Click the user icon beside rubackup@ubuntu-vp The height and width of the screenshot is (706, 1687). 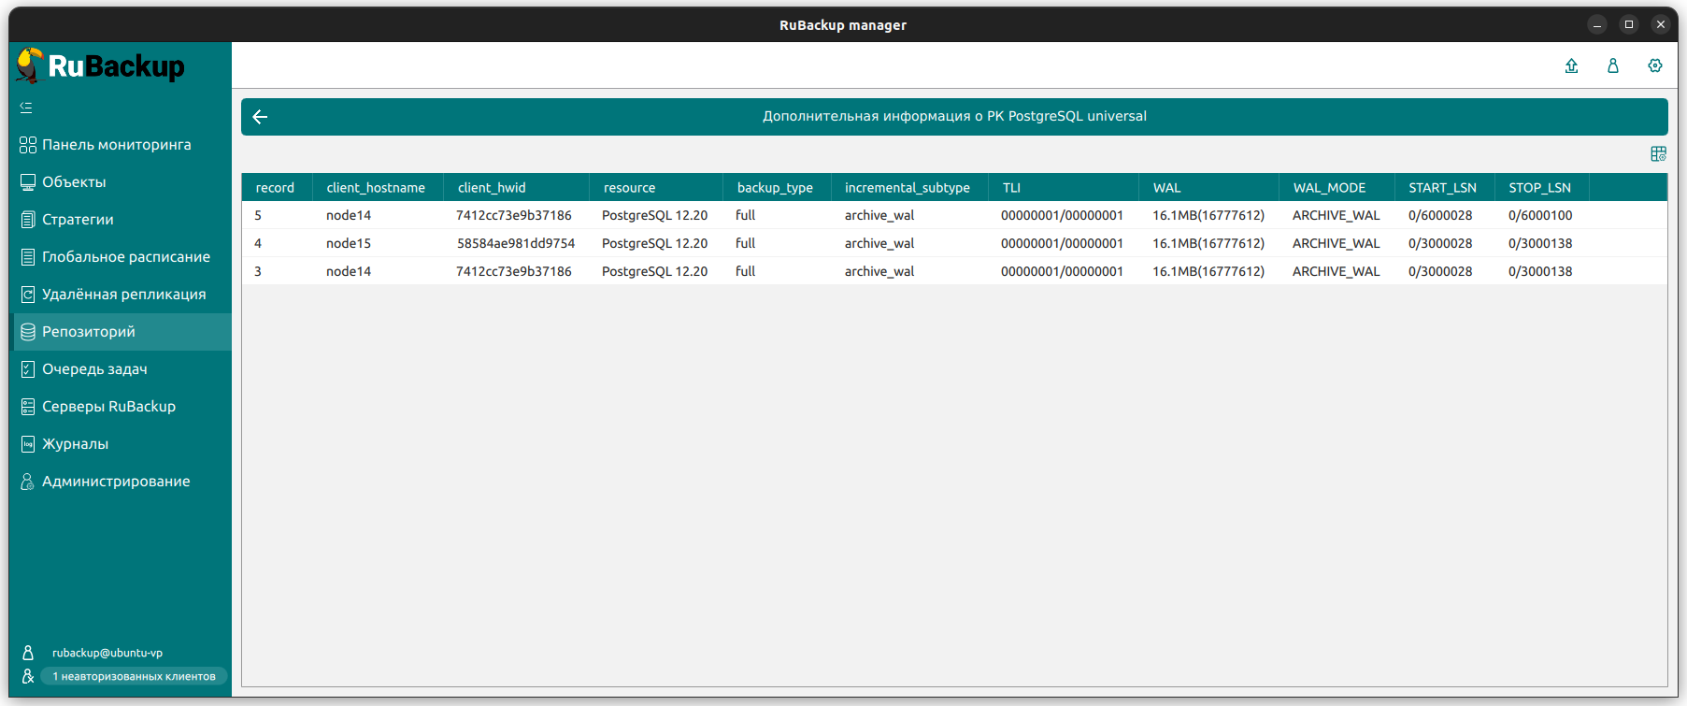tap(28, 653)
